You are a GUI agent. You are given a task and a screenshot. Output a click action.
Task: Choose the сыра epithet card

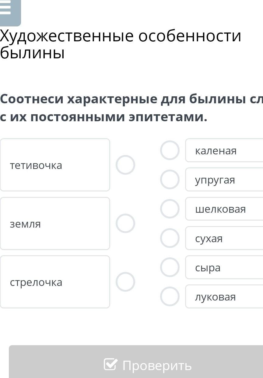224,267
